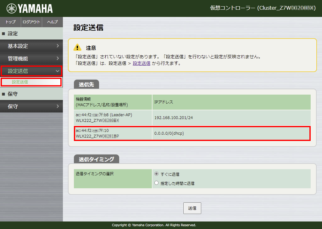This screenshot has height=229, width=322.
Task: Click the 送信先 section header tab
Action: point(86,84)
